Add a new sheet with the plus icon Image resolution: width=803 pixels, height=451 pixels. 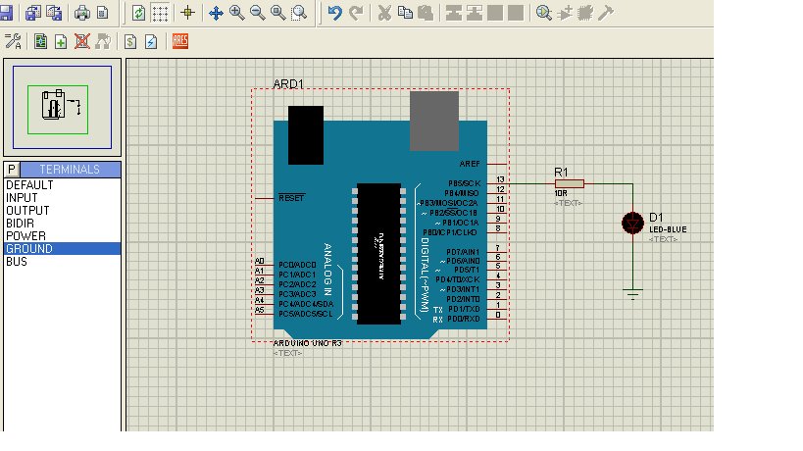61,41
